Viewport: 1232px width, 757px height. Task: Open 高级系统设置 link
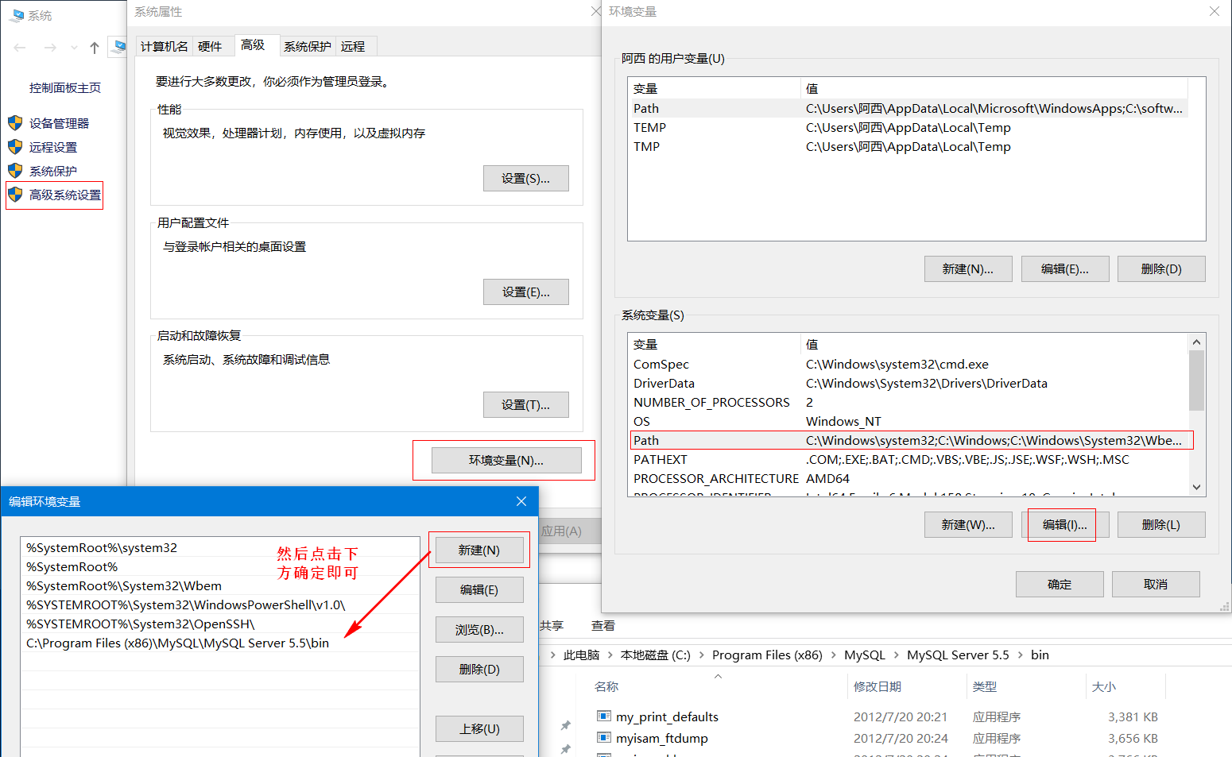(65, 195)
